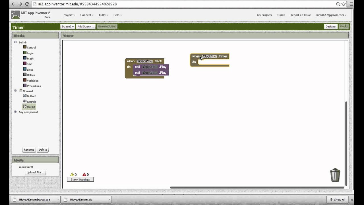Open the Build menu
The width and height of the screenshot is (364, 205).
(103, 15)
